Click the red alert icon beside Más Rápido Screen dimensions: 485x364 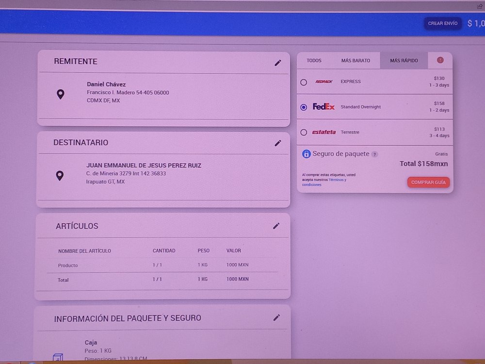pyautogui.click(x=440, y=60)
